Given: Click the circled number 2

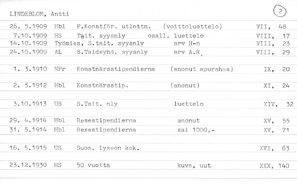Looking at the screenshot, I should click(280, 11).
